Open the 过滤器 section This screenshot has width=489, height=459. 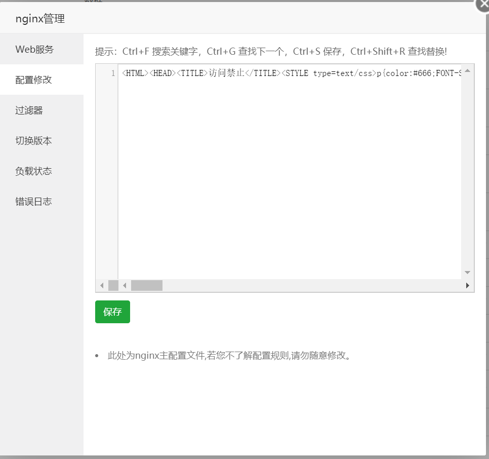[28, 110]
